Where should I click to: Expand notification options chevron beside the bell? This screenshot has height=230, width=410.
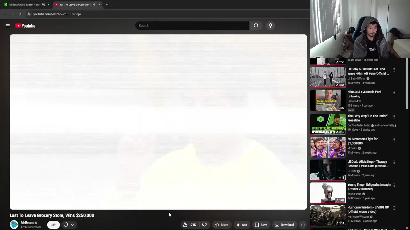tap(73, 225)
